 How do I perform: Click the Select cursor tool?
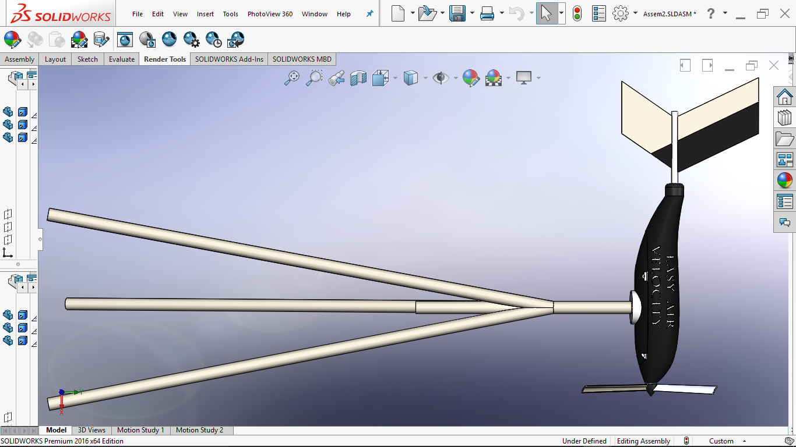coord(546,13)
